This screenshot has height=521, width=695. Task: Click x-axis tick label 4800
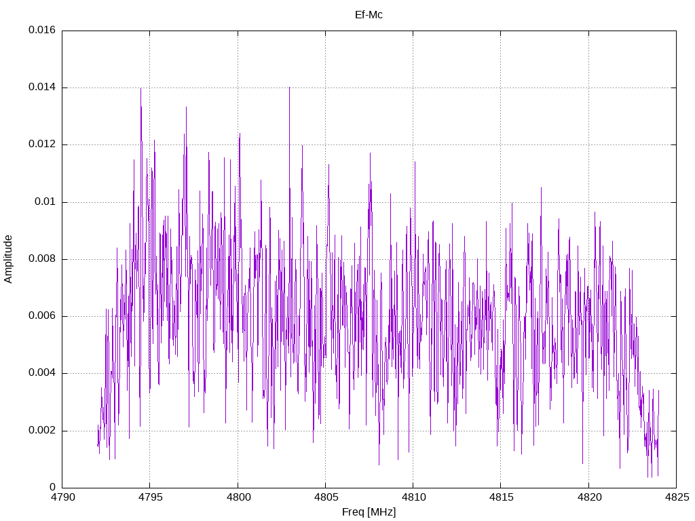[238, 497]
